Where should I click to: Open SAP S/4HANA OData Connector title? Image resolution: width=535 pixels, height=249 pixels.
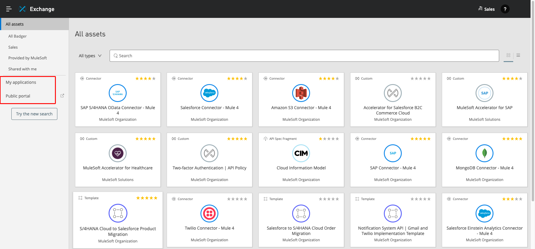click(x=118, y=110)
